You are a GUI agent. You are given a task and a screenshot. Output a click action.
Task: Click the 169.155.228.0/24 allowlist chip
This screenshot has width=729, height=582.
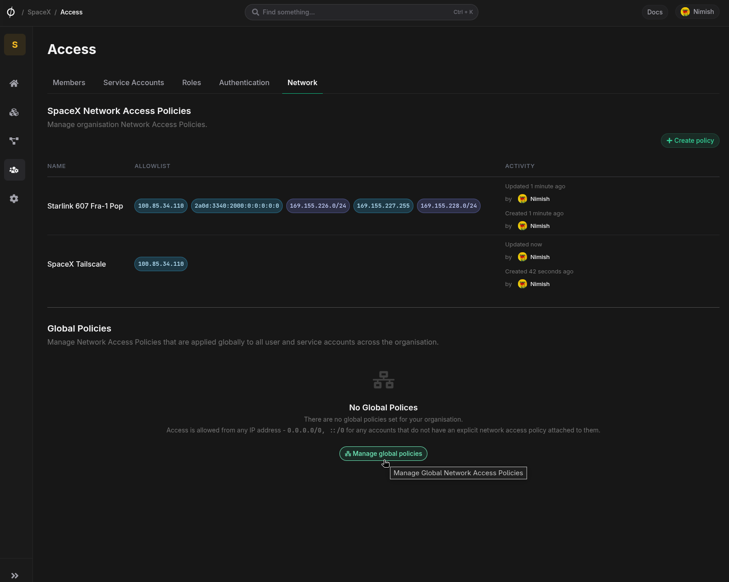pos(449,206)
